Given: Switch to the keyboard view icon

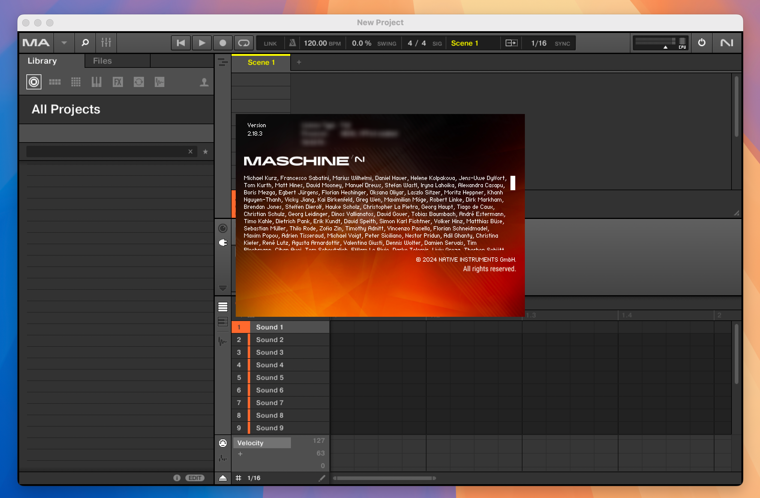Looking at the screenshot, I should click(223, 321).
